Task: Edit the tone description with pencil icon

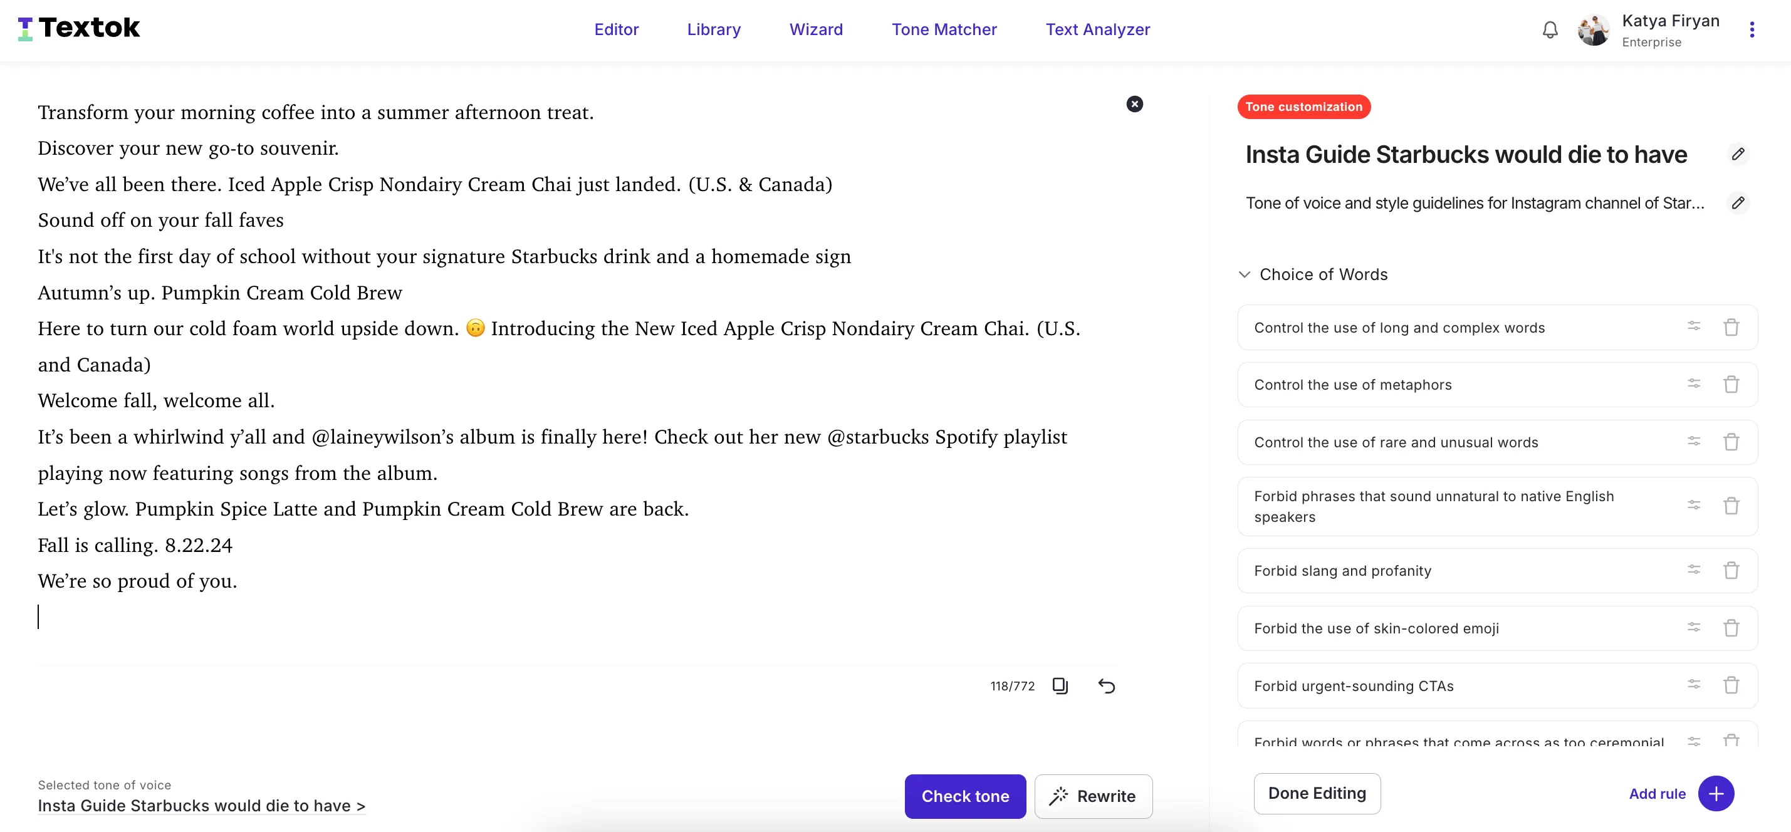Action: [x=1738, y=203]
